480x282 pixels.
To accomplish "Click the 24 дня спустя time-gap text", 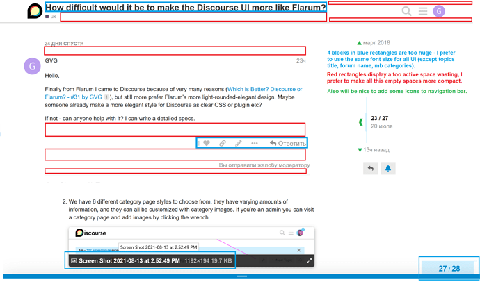I will point(64,43).
